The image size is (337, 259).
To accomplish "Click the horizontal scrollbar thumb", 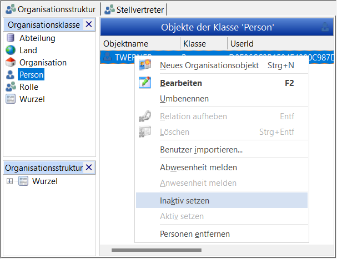I will (157, 250).
